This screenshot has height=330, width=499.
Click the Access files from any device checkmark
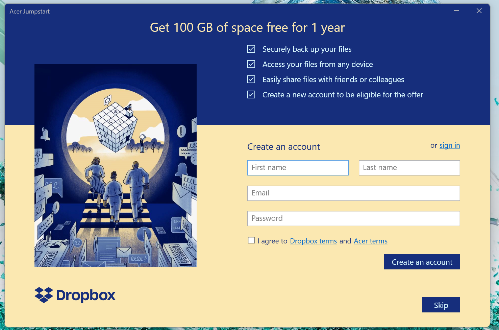tap(251, 64)
